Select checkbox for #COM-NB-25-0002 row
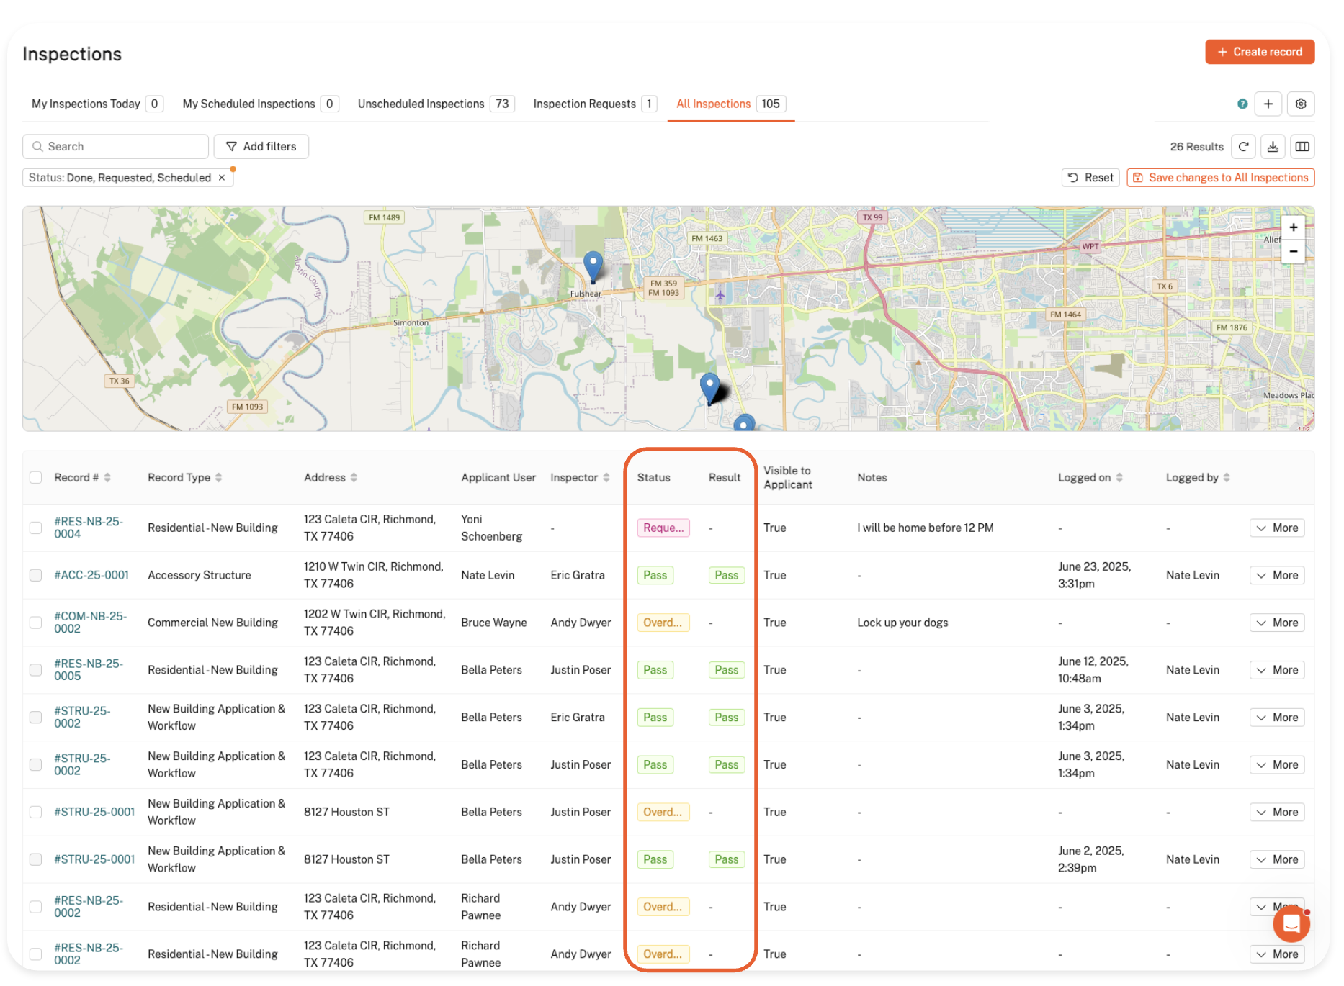The image size is (1344, 986). click(x=35, y=623)
